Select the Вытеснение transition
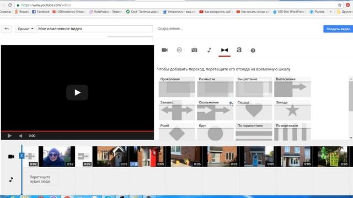The width and height of the screenshot is (353, 198). pyautogui.click(x=292, y=87)
